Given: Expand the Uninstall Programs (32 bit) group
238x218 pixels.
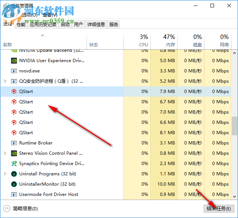Looking at the screenshot, I should 5,174.
